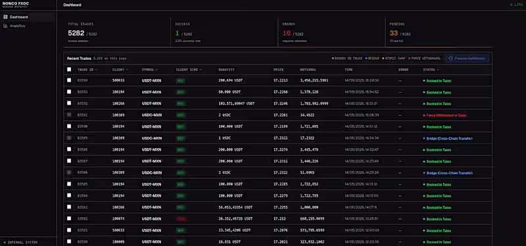Open the Client Side column filter arrow
The width and height of the screenshot is (526, 246).
(x=201, y=70)
